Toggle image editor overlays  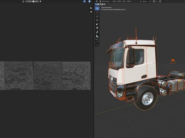pyautogui.click(x=89, y=2)
